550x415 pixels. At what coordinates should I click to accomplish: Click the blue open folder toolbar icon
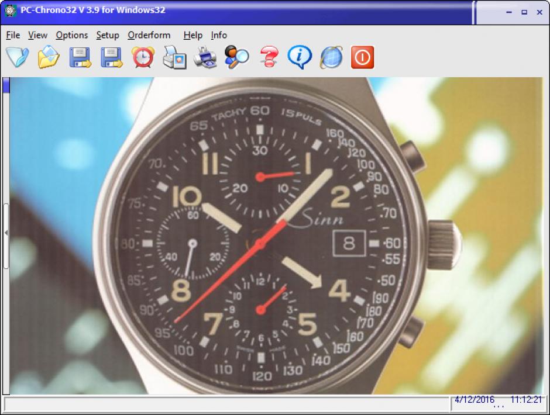[17, 57]
